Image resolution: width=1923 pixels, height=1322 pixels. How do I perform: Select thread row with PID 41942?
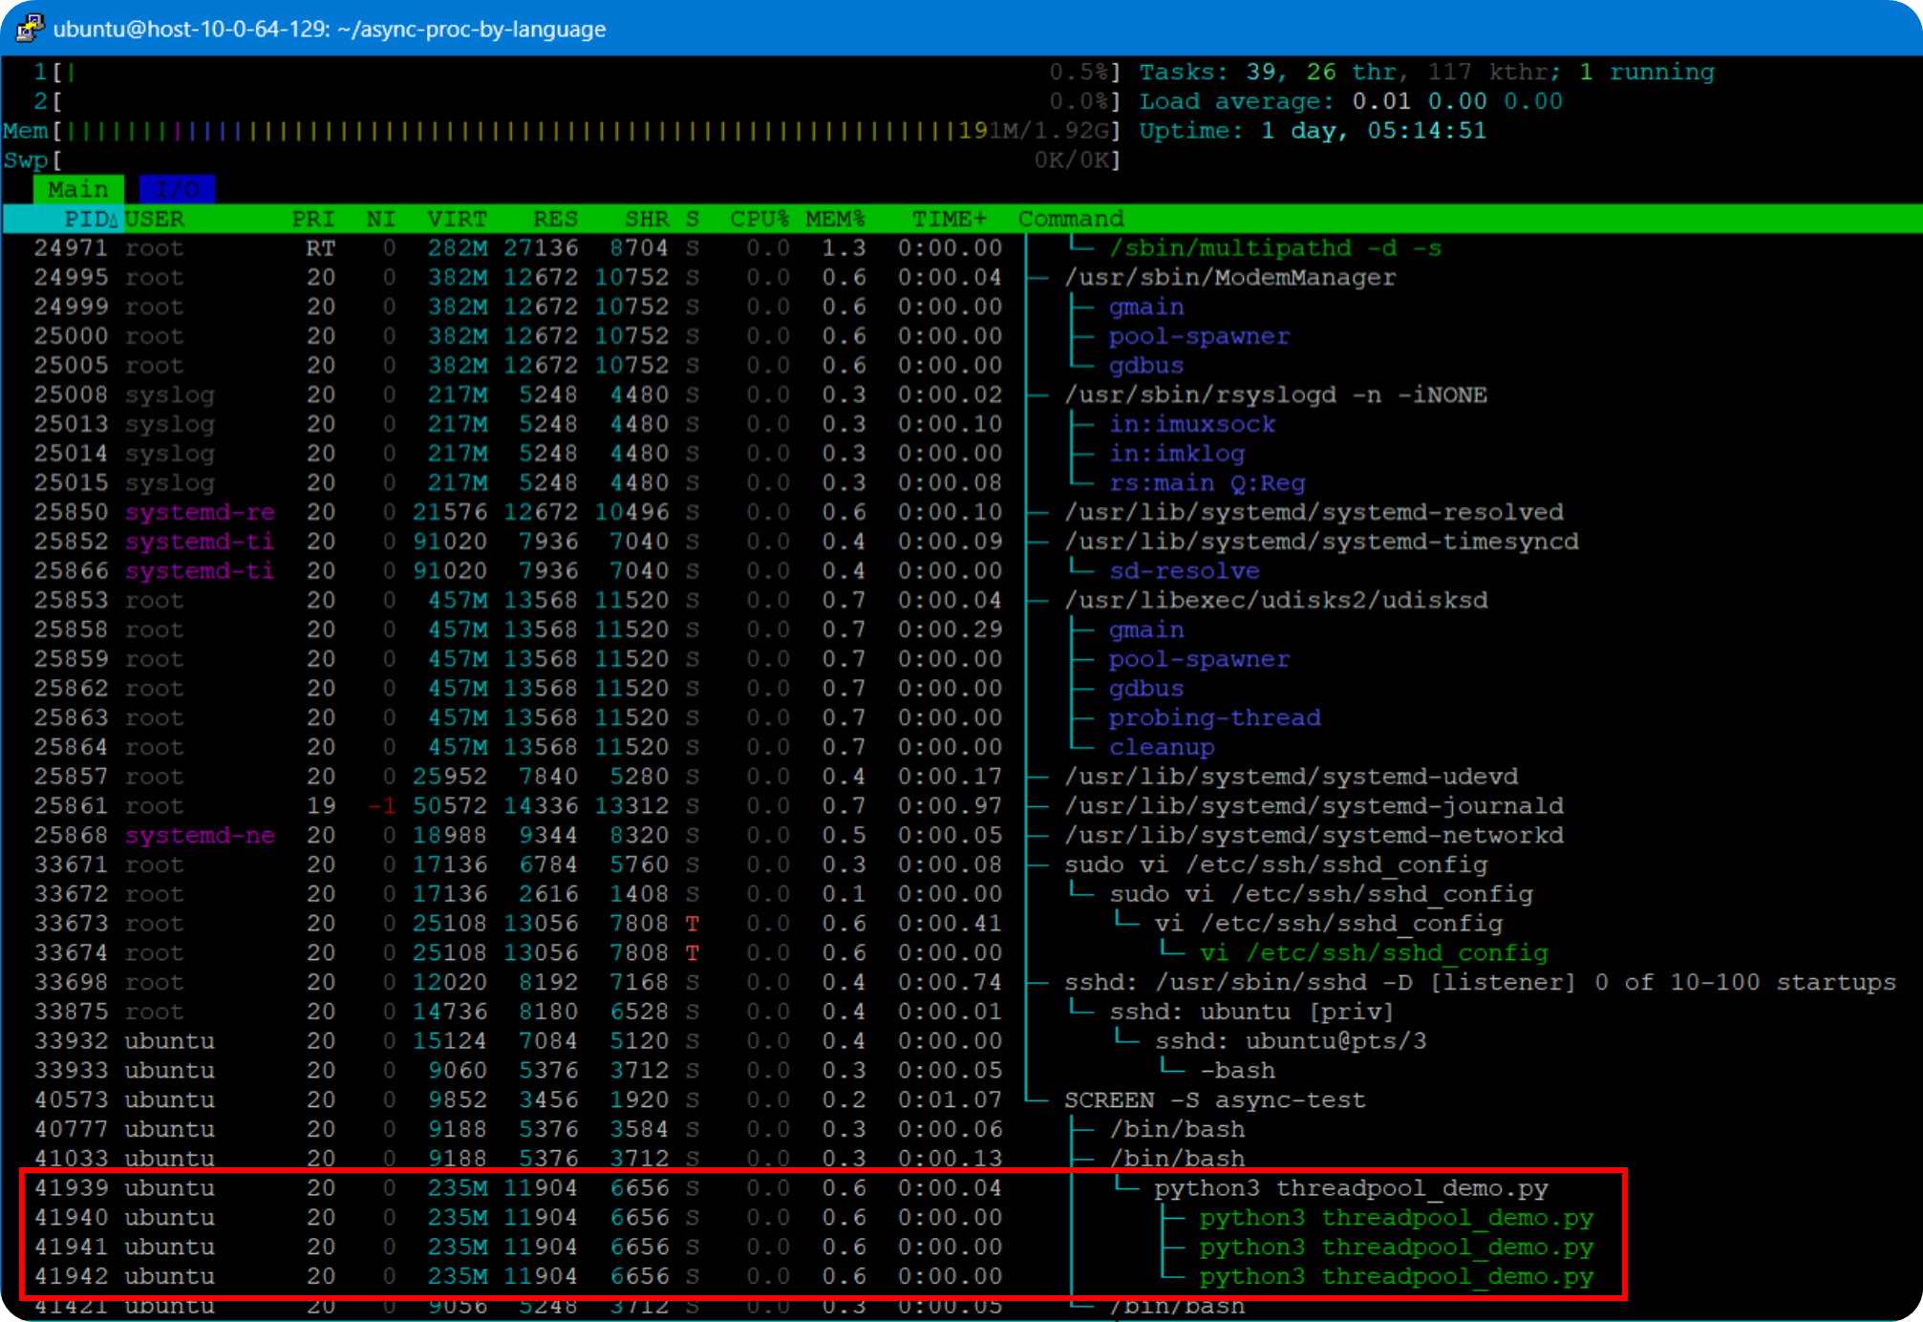[1396, 1276]
